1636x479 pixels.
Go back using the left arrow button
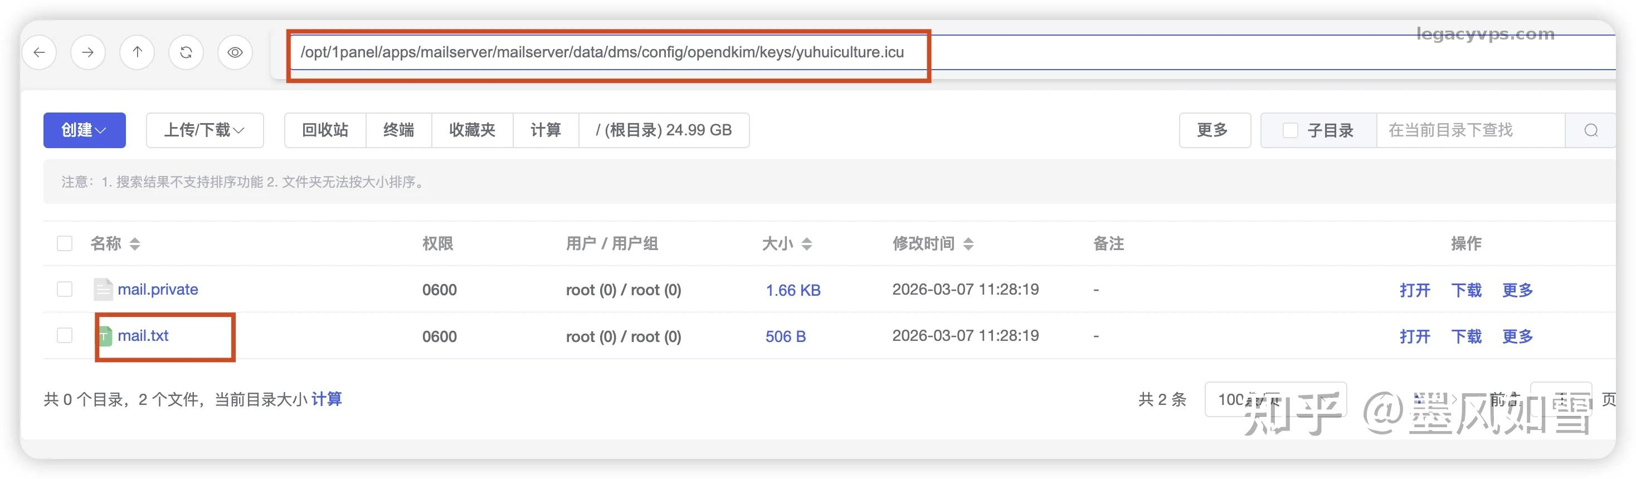(x=40, y=52)
